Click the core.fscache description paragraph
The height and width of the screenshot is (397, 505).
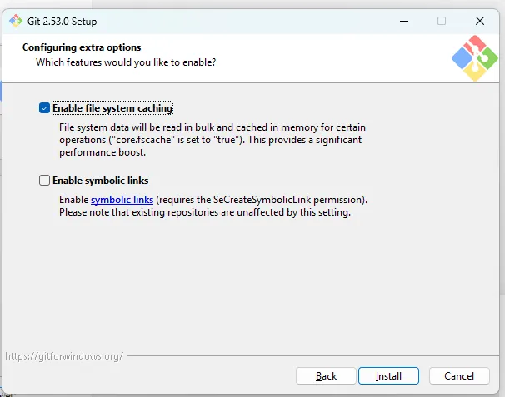[x=212, y=140]
